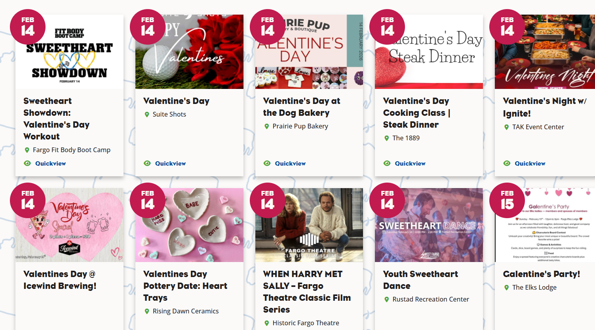
Task: Click the eye icon under The 1889
Action: [x=387, y=163]
